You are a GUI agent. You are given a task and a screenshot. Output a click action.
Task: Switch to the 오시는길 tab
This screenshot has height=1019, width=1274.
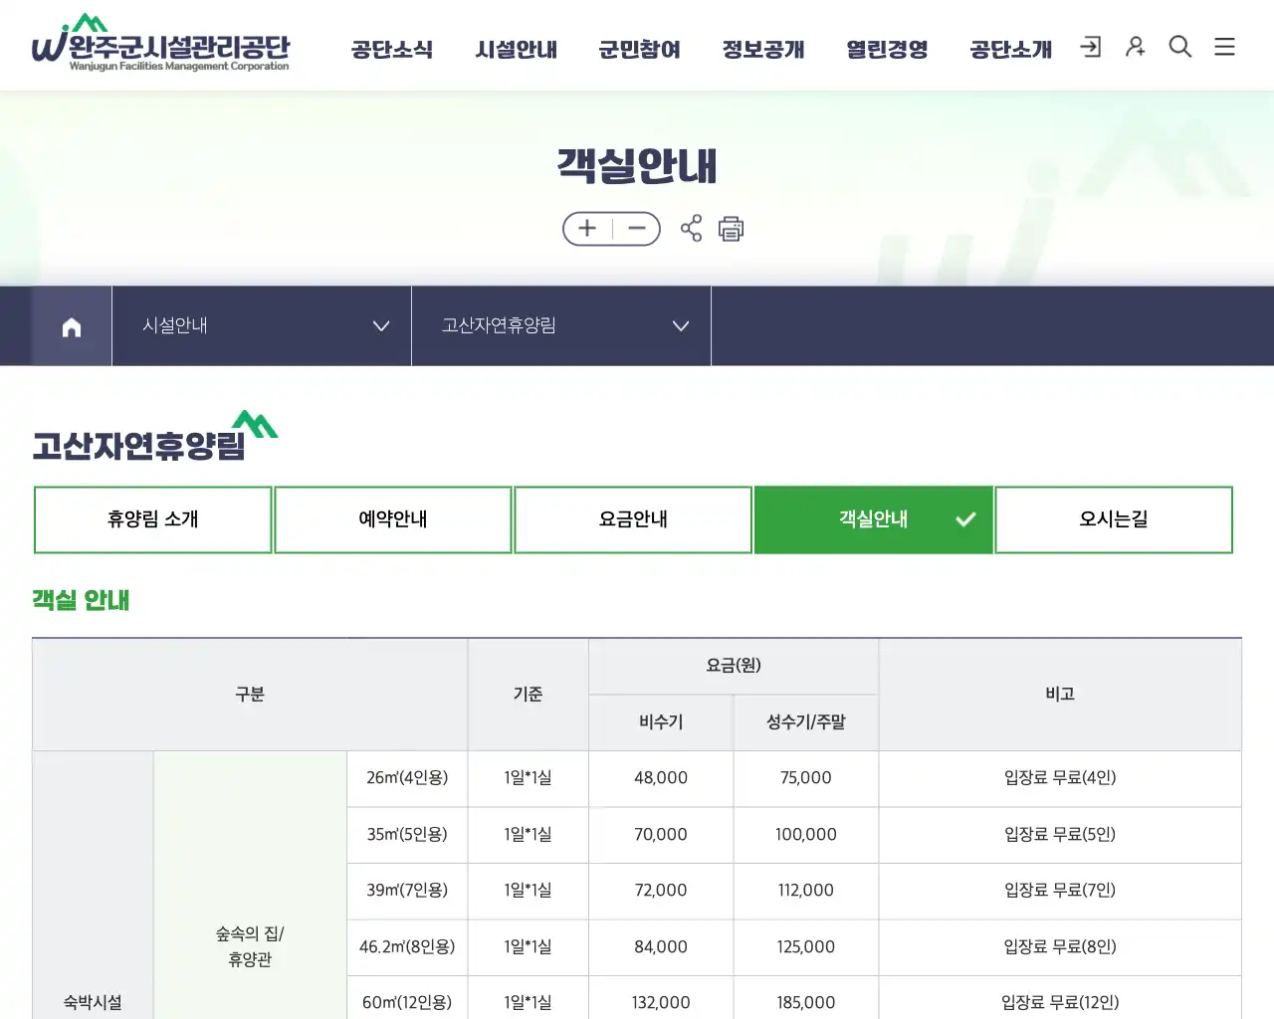[x=1114, y=519]
